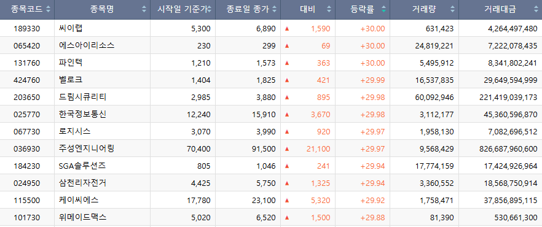Click stock code 065420
Image resolution: width=542 pixels, height=227 pixels.
(27, 46)
